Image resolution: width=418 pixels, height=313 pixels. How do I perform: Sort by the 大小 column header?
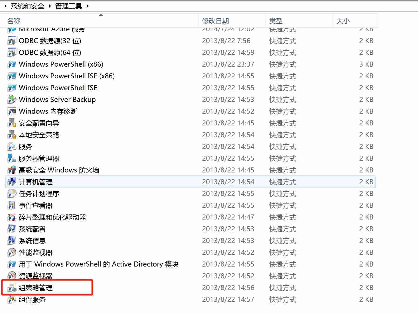click(356, 21)
